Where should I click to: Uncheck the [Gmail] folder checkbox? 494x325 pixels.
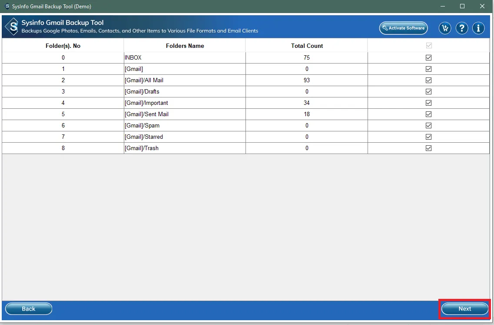pyautogui.click(x=428, y=69)
